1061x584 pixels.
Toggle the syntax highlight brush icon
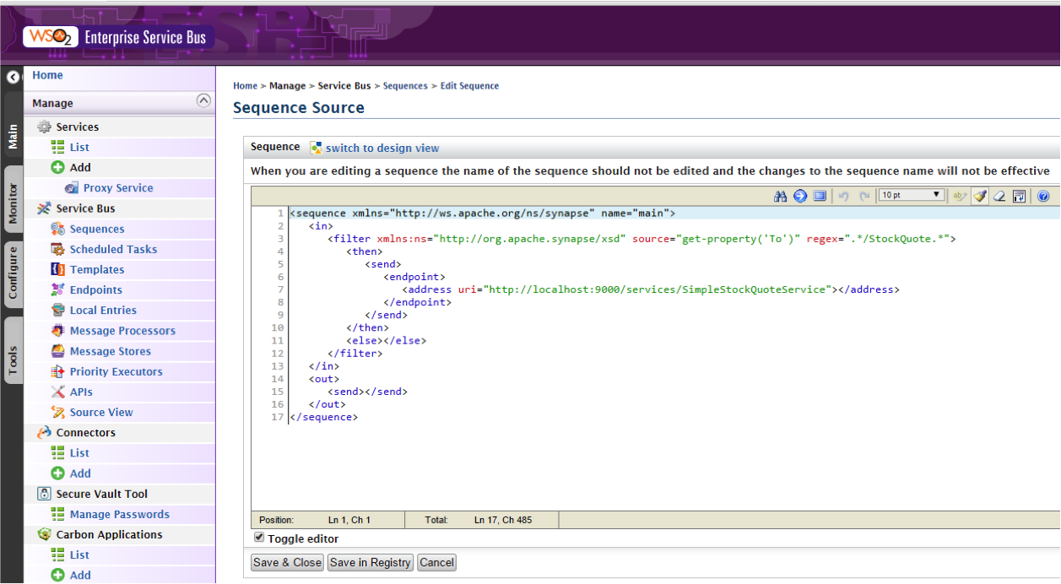pyautogui.click(x=980, y=196)
